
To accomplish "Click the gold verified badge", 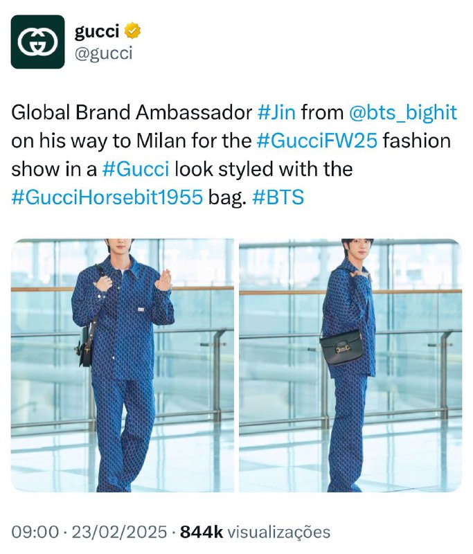I will [132, 31].
